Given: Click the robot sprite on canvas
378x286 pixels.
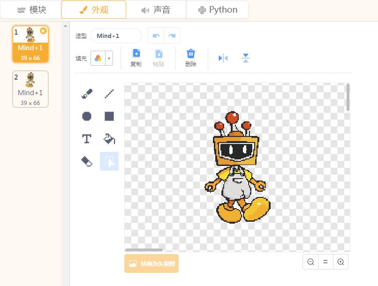Looking at the screenshot, I should pyautogui.click(x=237, y=167).
